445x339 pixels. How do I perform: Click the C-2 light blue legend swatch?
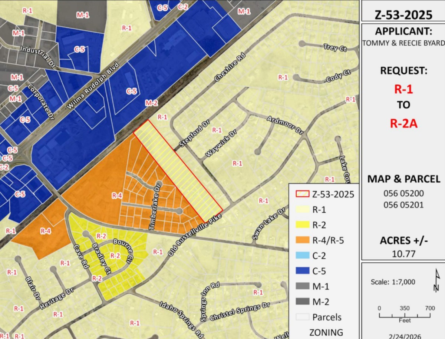[302, 256]
